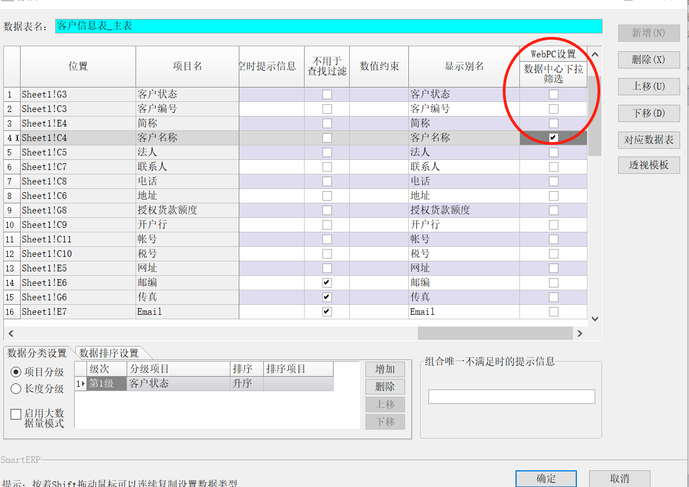Click the 数值约束 column header
The width and height of the screenshot is (689, 487).
(x=379, y=66)
